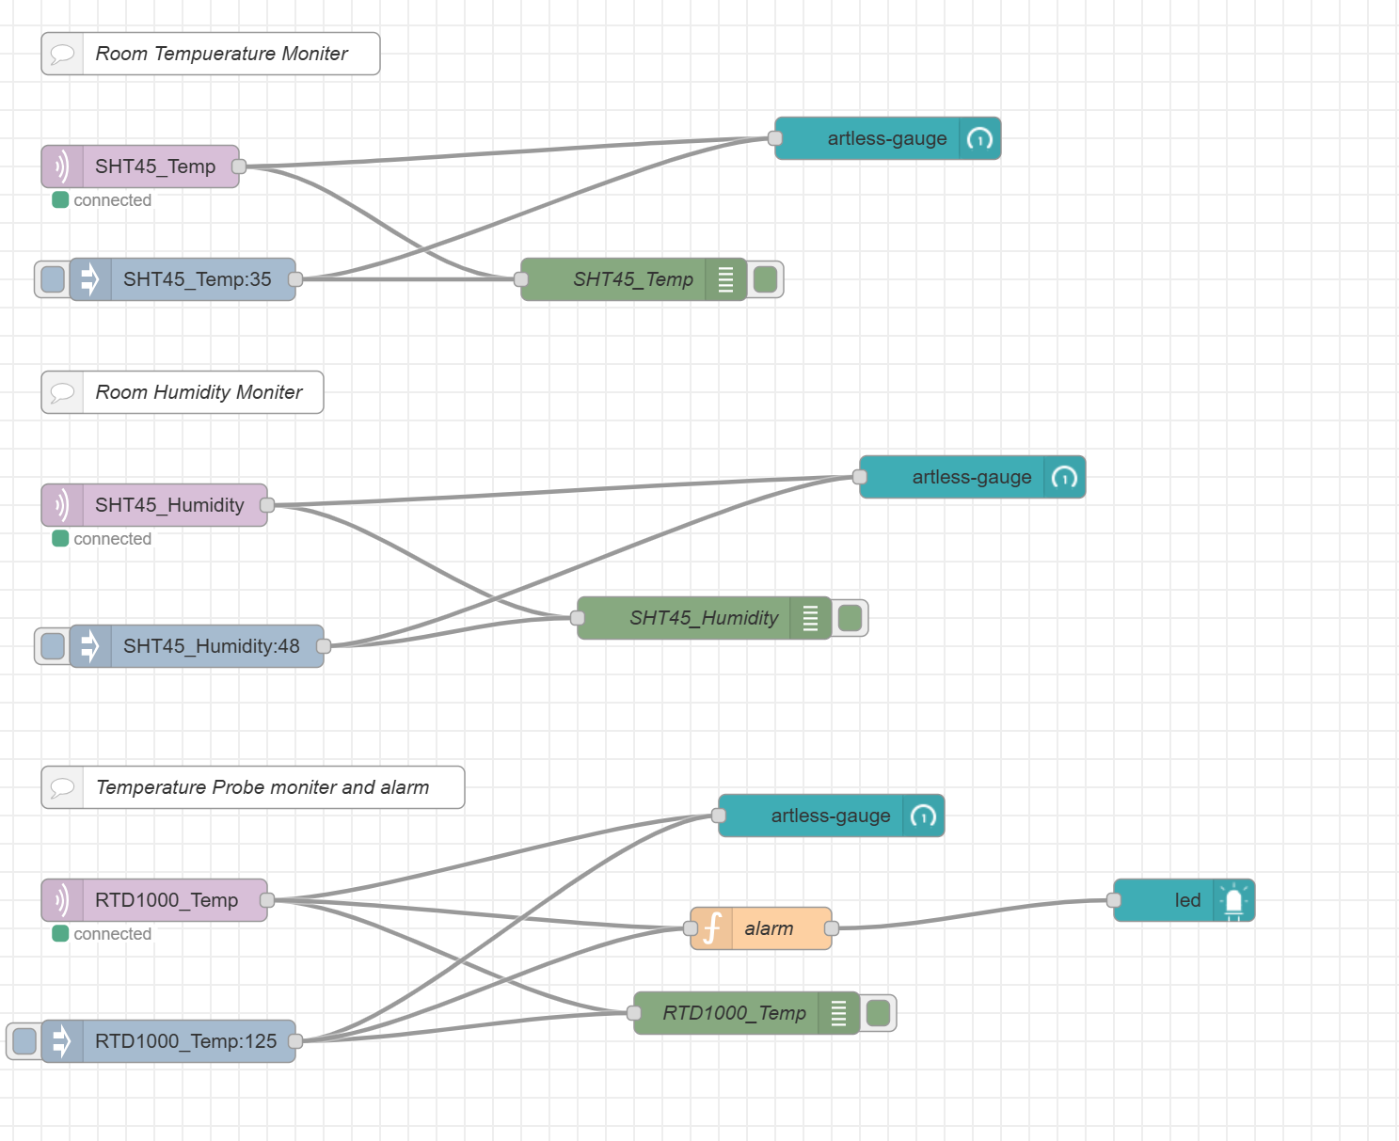Select the humidity artless-gauge node dial icon
The width and height of the screenshot is (1399, 1141).
point(1064,477)
